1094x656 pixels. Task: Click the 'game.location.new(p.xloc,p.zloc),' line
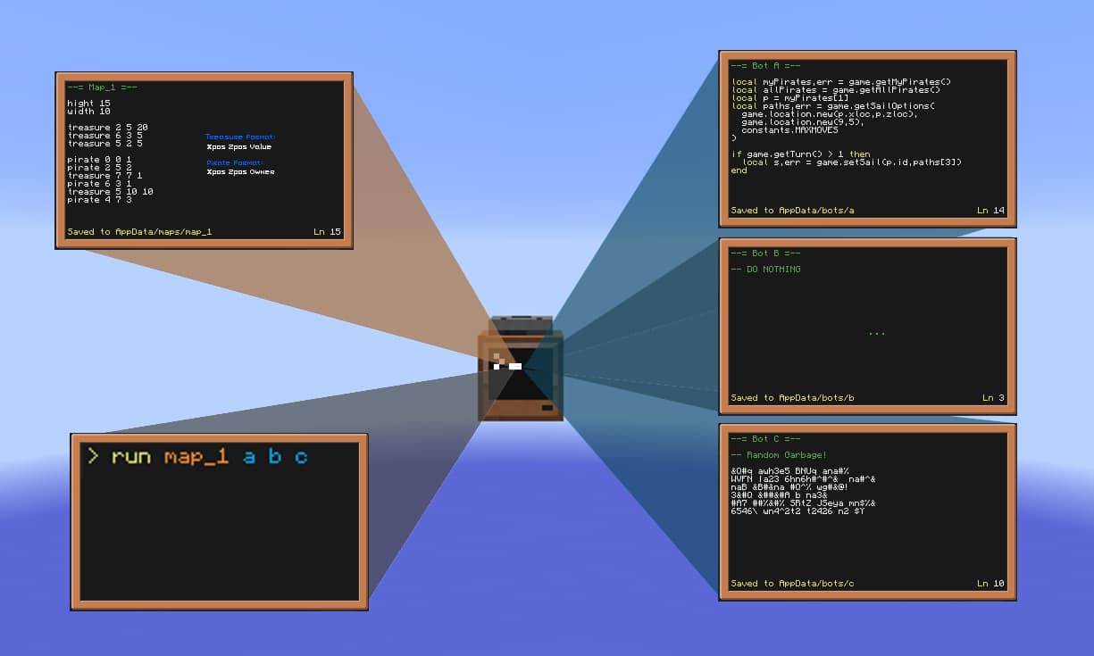click(829, 114)
